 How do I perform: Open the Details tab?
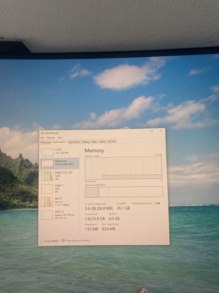coord(102,141)
